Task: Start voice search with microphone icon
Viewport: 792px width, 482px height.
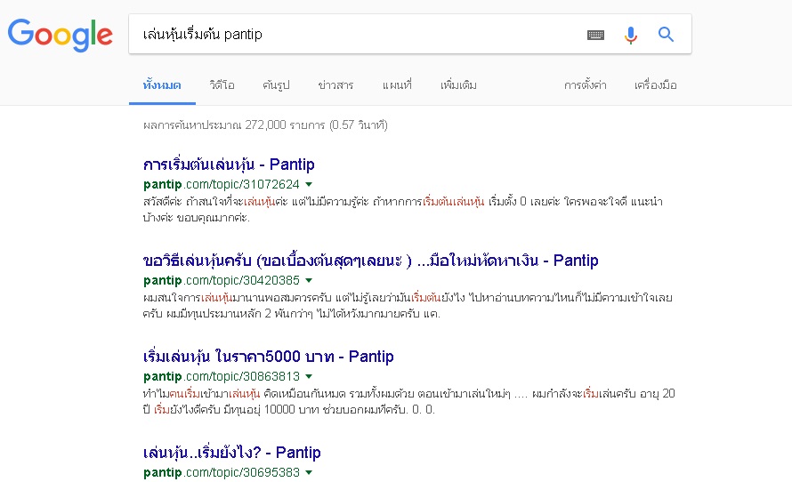Action: [630, 35]
